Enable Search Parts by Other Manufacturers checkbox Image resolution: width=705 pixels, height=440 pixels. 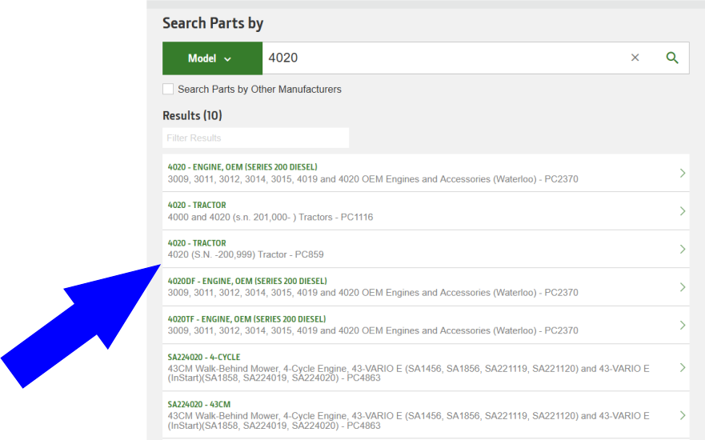(168, 89)
